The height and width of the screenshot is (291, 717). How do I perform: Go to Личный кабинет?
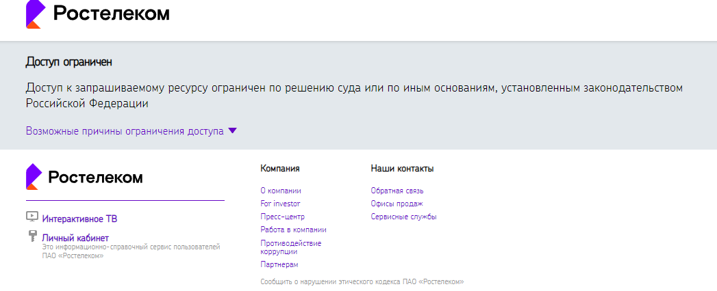pos(75,238)
